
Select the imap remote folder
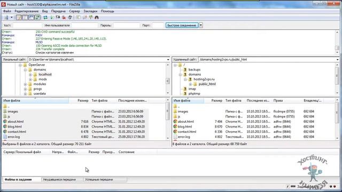(192, 89)
